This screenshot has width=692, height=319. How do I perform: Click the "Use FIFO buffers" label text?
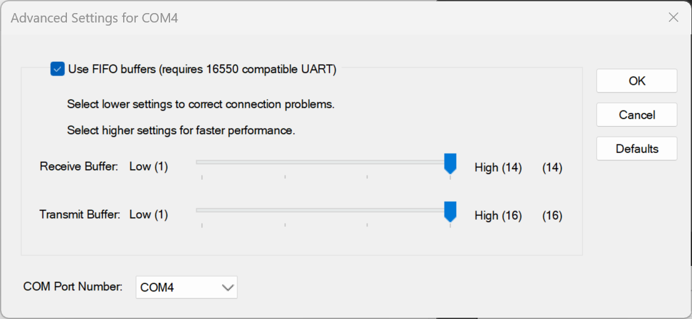(x=202, y=69)
